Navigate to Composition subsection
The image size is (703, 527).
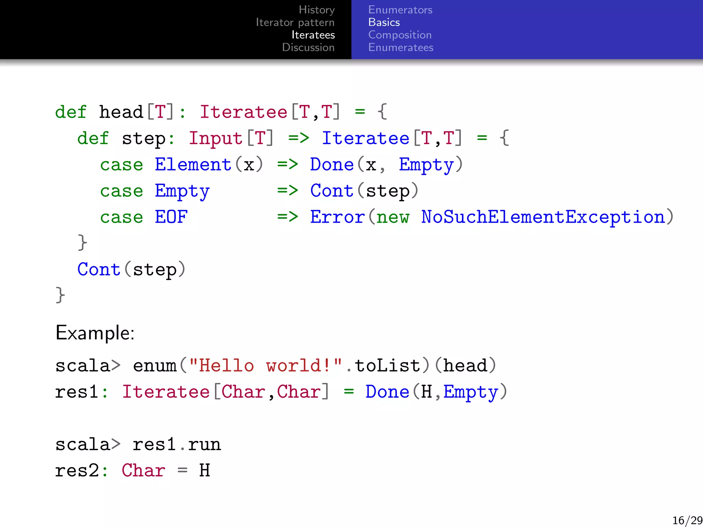[x=400, y=35]
